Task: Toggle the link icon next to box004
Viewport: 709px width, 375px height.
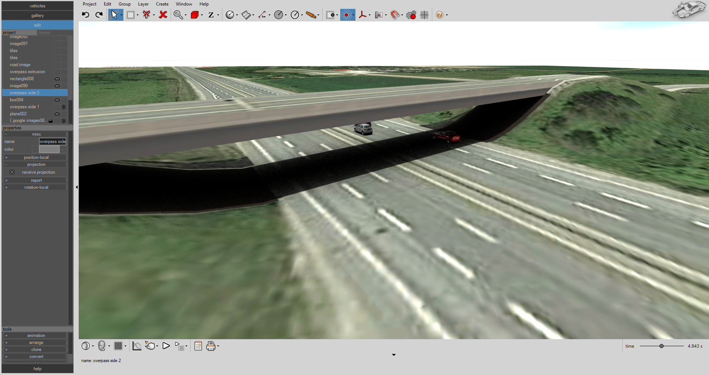Action: pyautogui.click(x=57, y=100)
